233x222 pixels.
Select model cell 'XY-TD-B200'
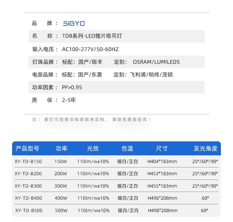[28, 174]
